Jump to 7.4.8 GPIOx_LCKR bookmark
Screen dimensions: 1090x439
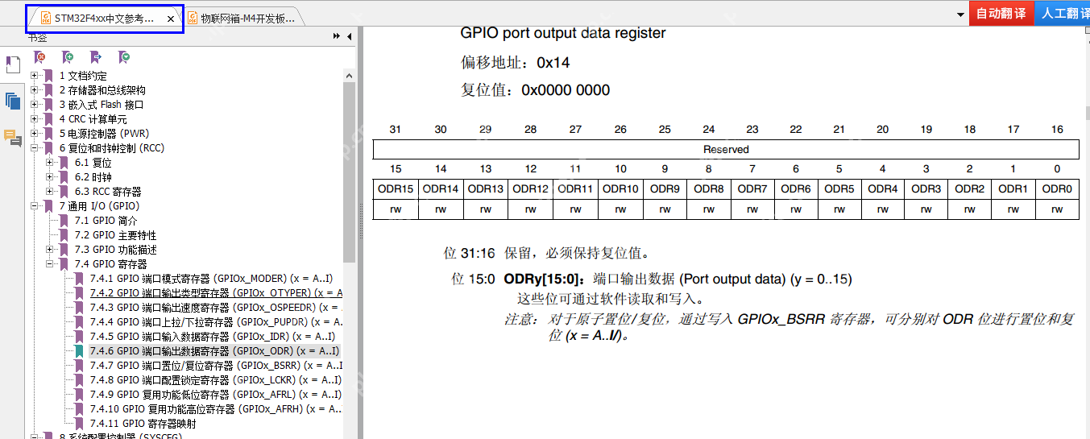(x=215, y=380)
